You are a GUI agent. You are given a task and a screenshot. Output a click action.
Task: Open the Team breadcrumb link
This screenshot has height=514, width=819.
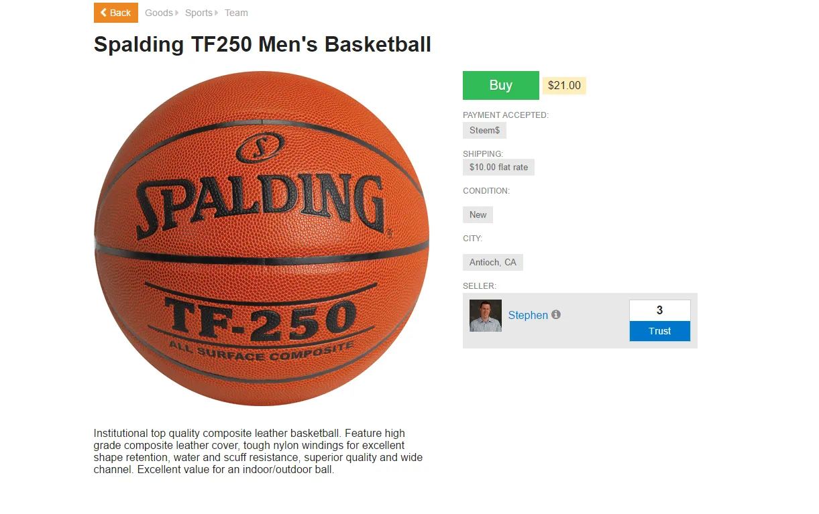pos(236,13)
